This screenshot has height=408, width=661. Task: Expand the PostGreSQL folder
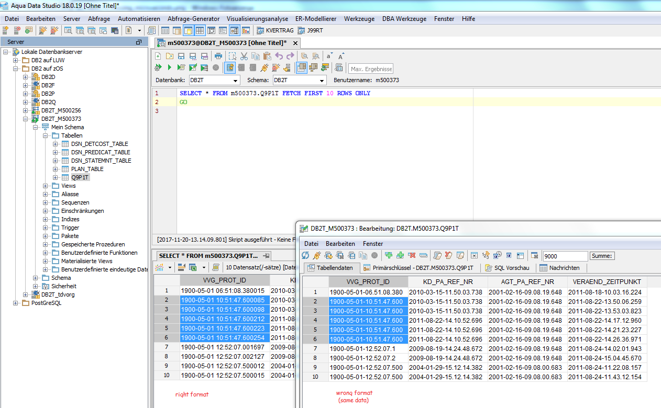16,303
